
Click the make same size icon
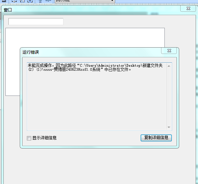click(x=30, y=1)
